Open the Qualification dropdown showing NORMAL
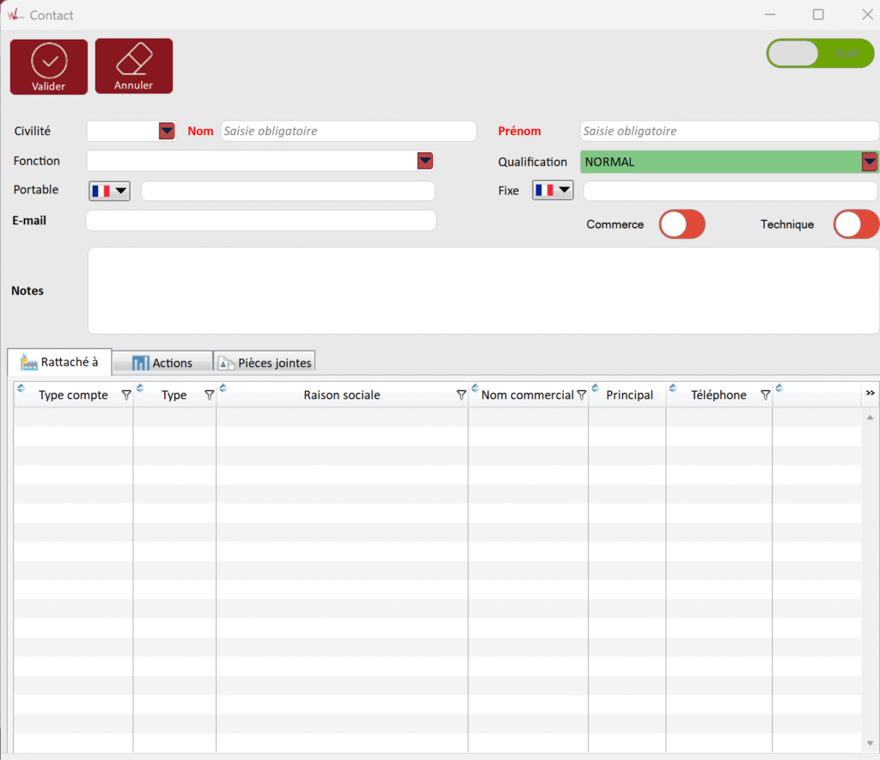The width and height of the screenshot is (880, 760). point(870,162)
